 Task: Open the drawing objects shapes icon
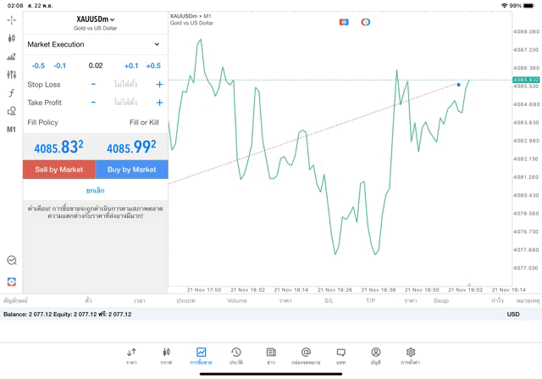tap(11, 111)
